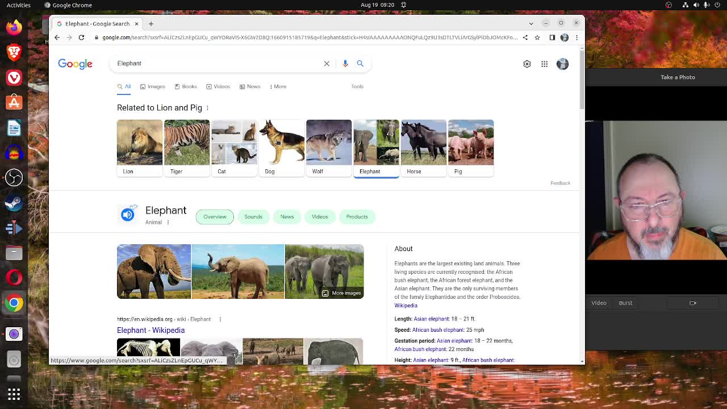The image size is (727, 409).
Task: Click Asian elephant link next to Length
Action: pos(431,319)
